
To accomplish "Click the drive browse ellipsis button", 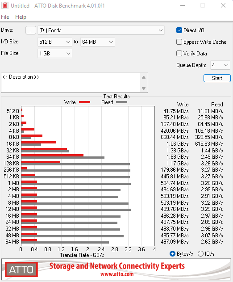I will [x=31, y=30].
